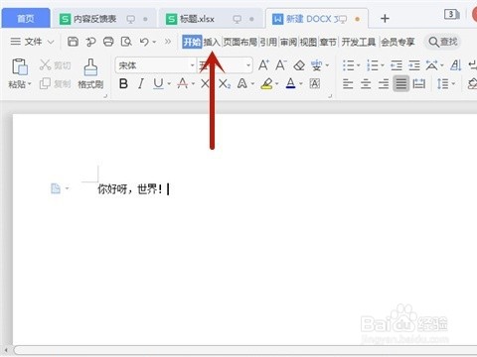Viewport: 477px width, 357px height.
Task: Open the bullet style dropdown arrow
Action: (x=358, y=65)
